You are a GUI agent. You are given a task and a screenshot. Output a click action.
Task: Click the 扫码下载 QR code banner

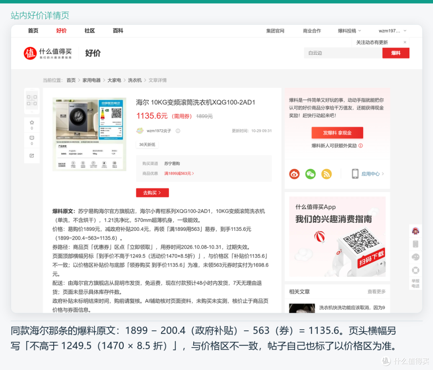click(x=337, y=236)
